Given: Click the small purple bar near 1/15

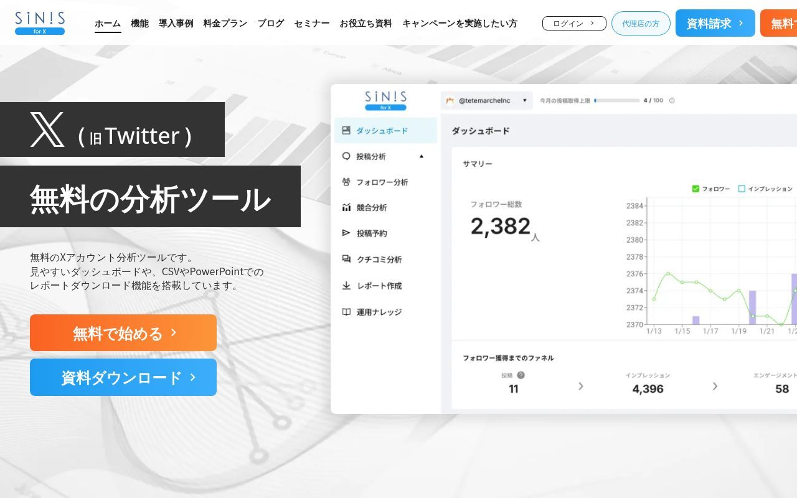Looking at the screenshot, I should [x=696, y=320].
